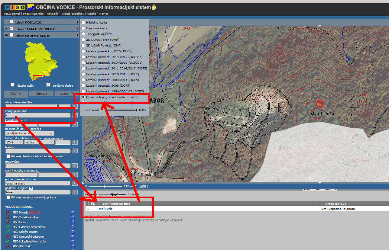Enable the detajlni način checkbox
The width and height of the screenshot is (389, 250).
[x=13, y=85]
